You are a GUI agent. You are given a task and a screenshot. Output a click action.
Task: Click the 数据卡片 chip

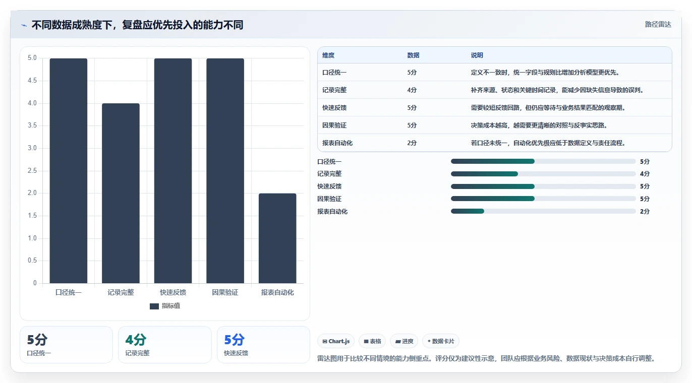441,341
